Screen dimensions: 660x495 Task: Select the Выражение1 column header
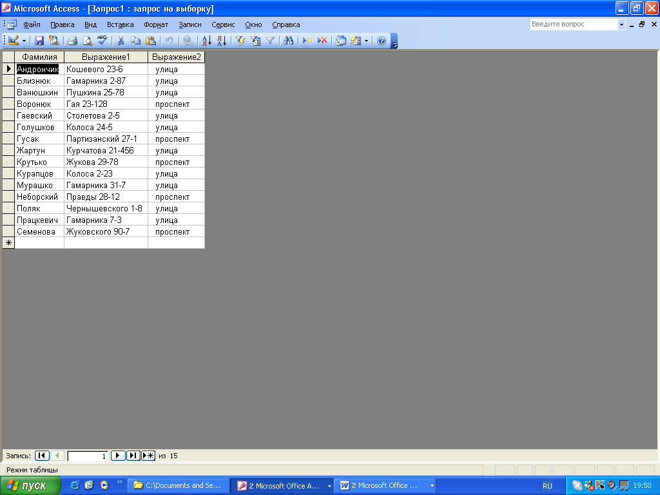tap(106, 57)
